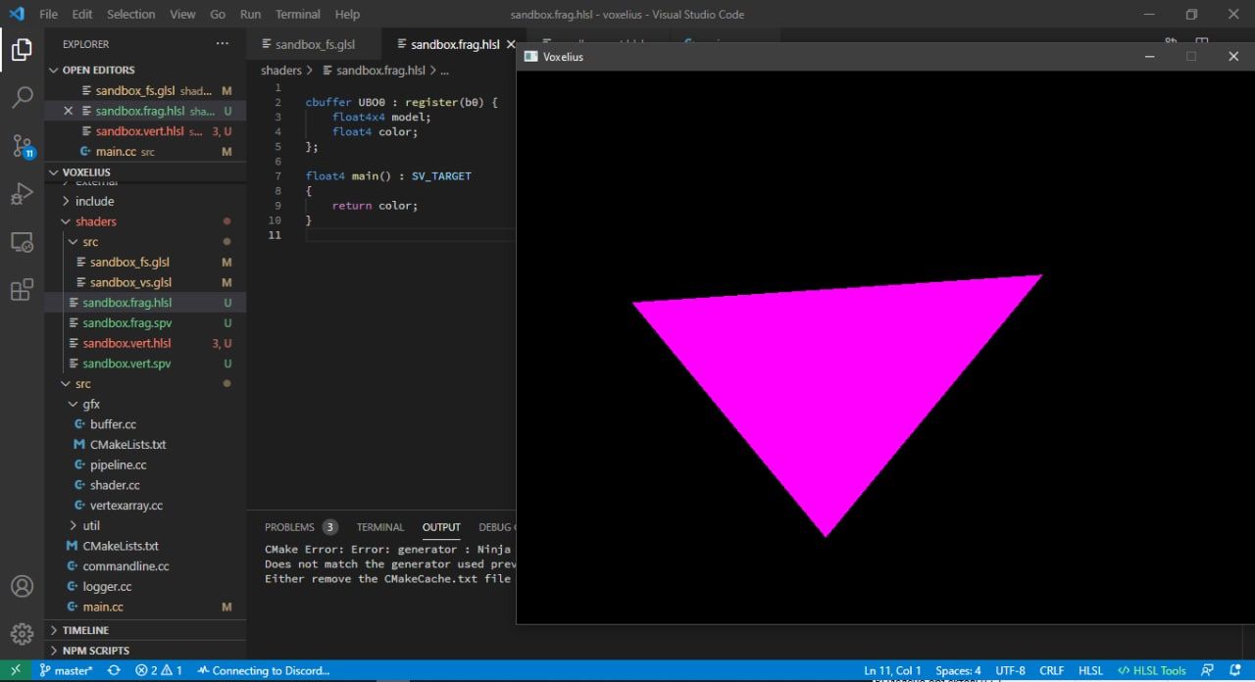Change end of line sequence CRLF
Image resolution: width=1255 pixels, height=682 pixels.
[1051, 670]
